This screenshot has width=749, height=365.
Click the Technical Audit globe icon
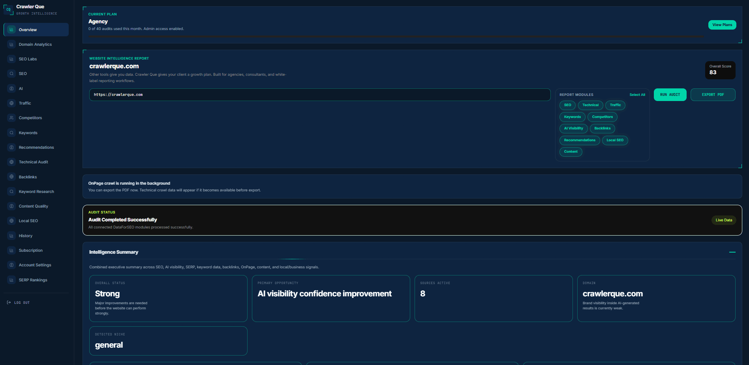click(11, 162)
